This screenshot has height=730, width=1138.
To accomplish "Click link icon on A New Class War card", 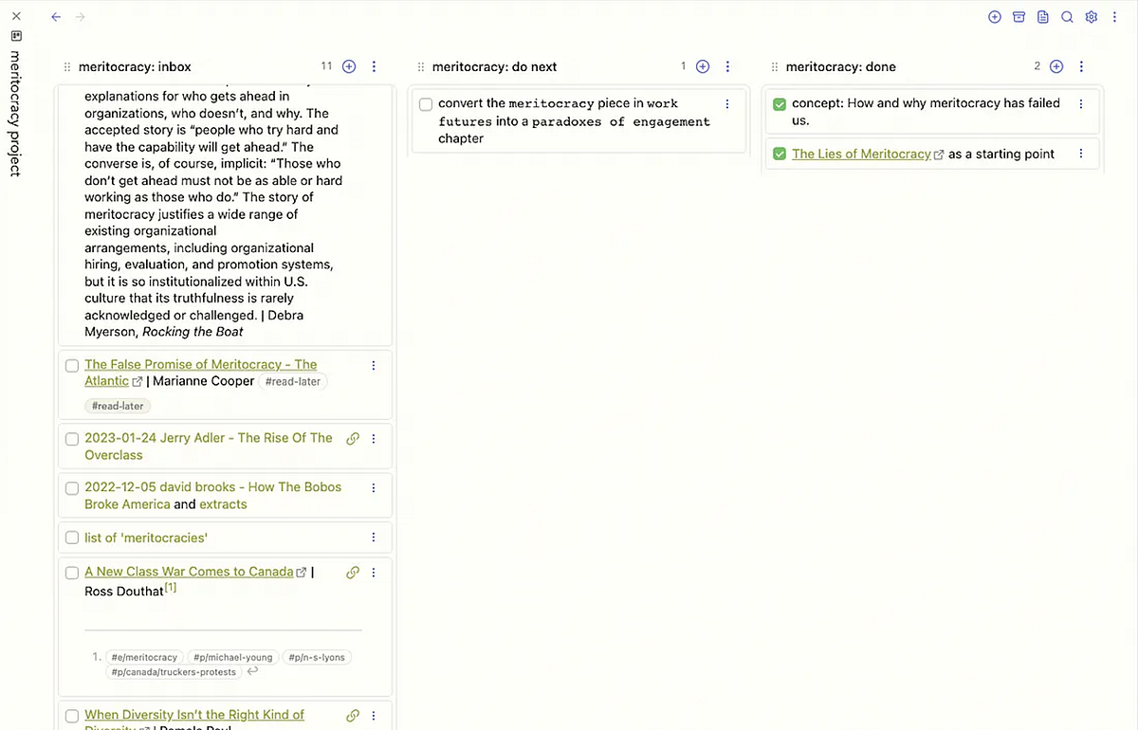I will coord(353,573).
